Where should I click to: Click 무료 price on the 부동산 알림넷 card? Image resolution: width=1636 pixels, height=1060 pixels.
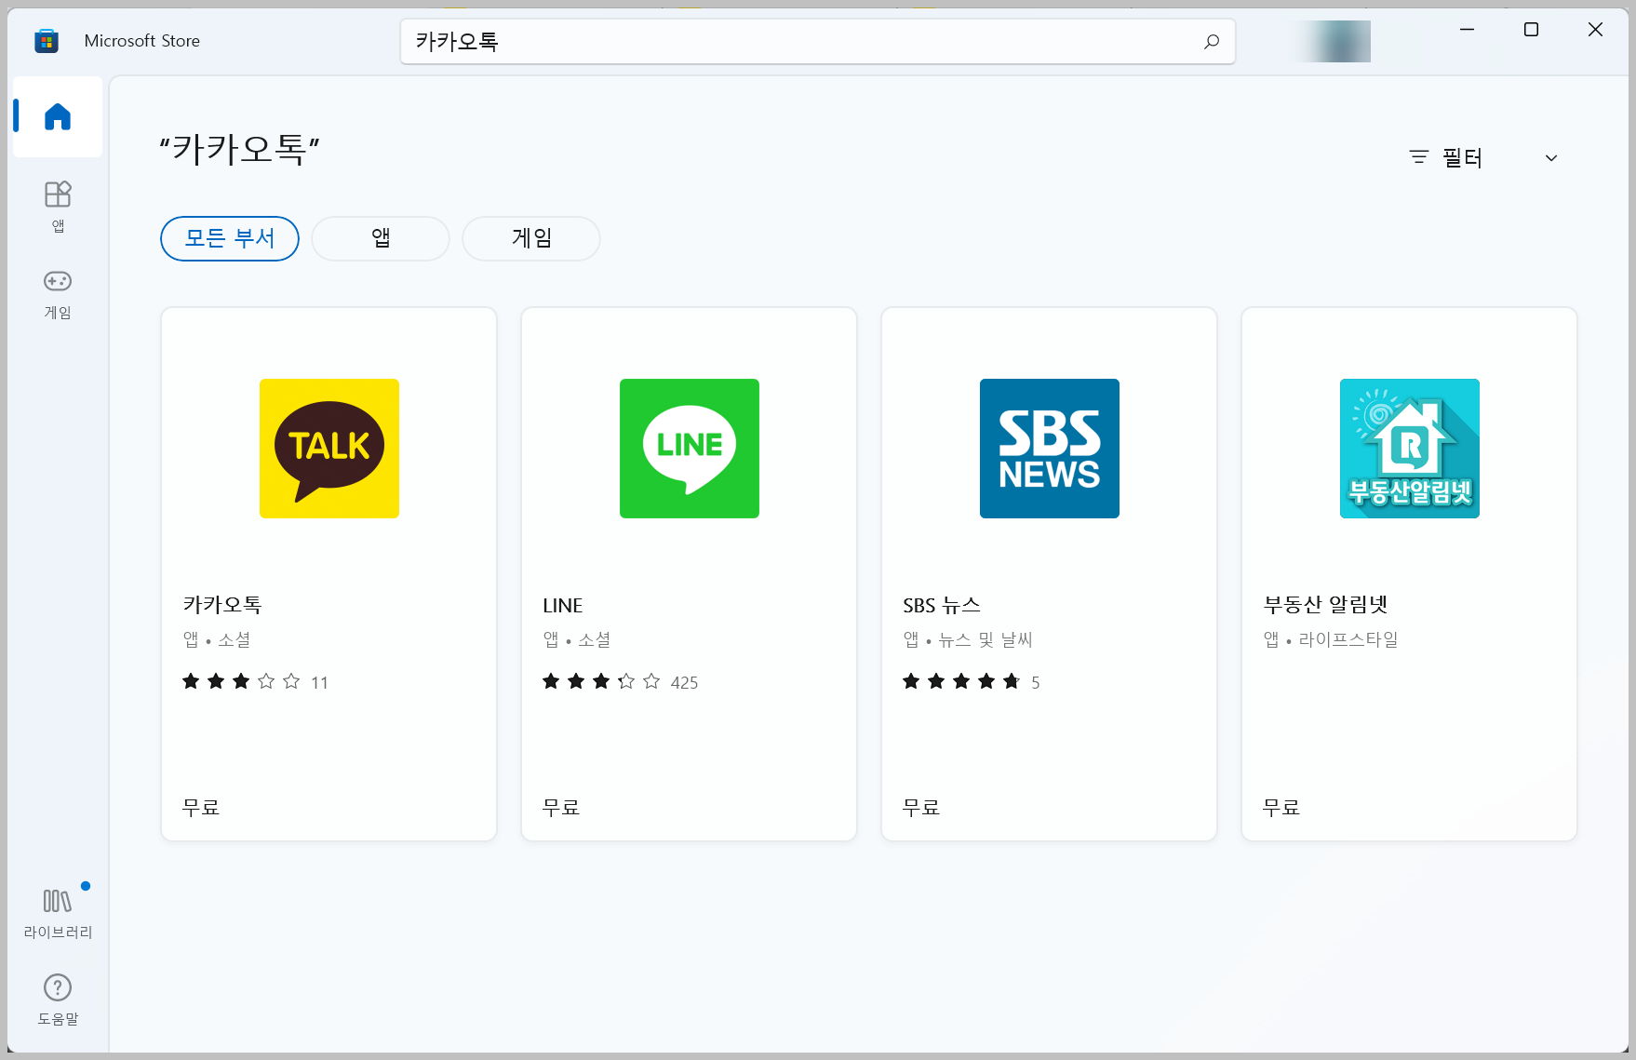tap(1281, 808)
